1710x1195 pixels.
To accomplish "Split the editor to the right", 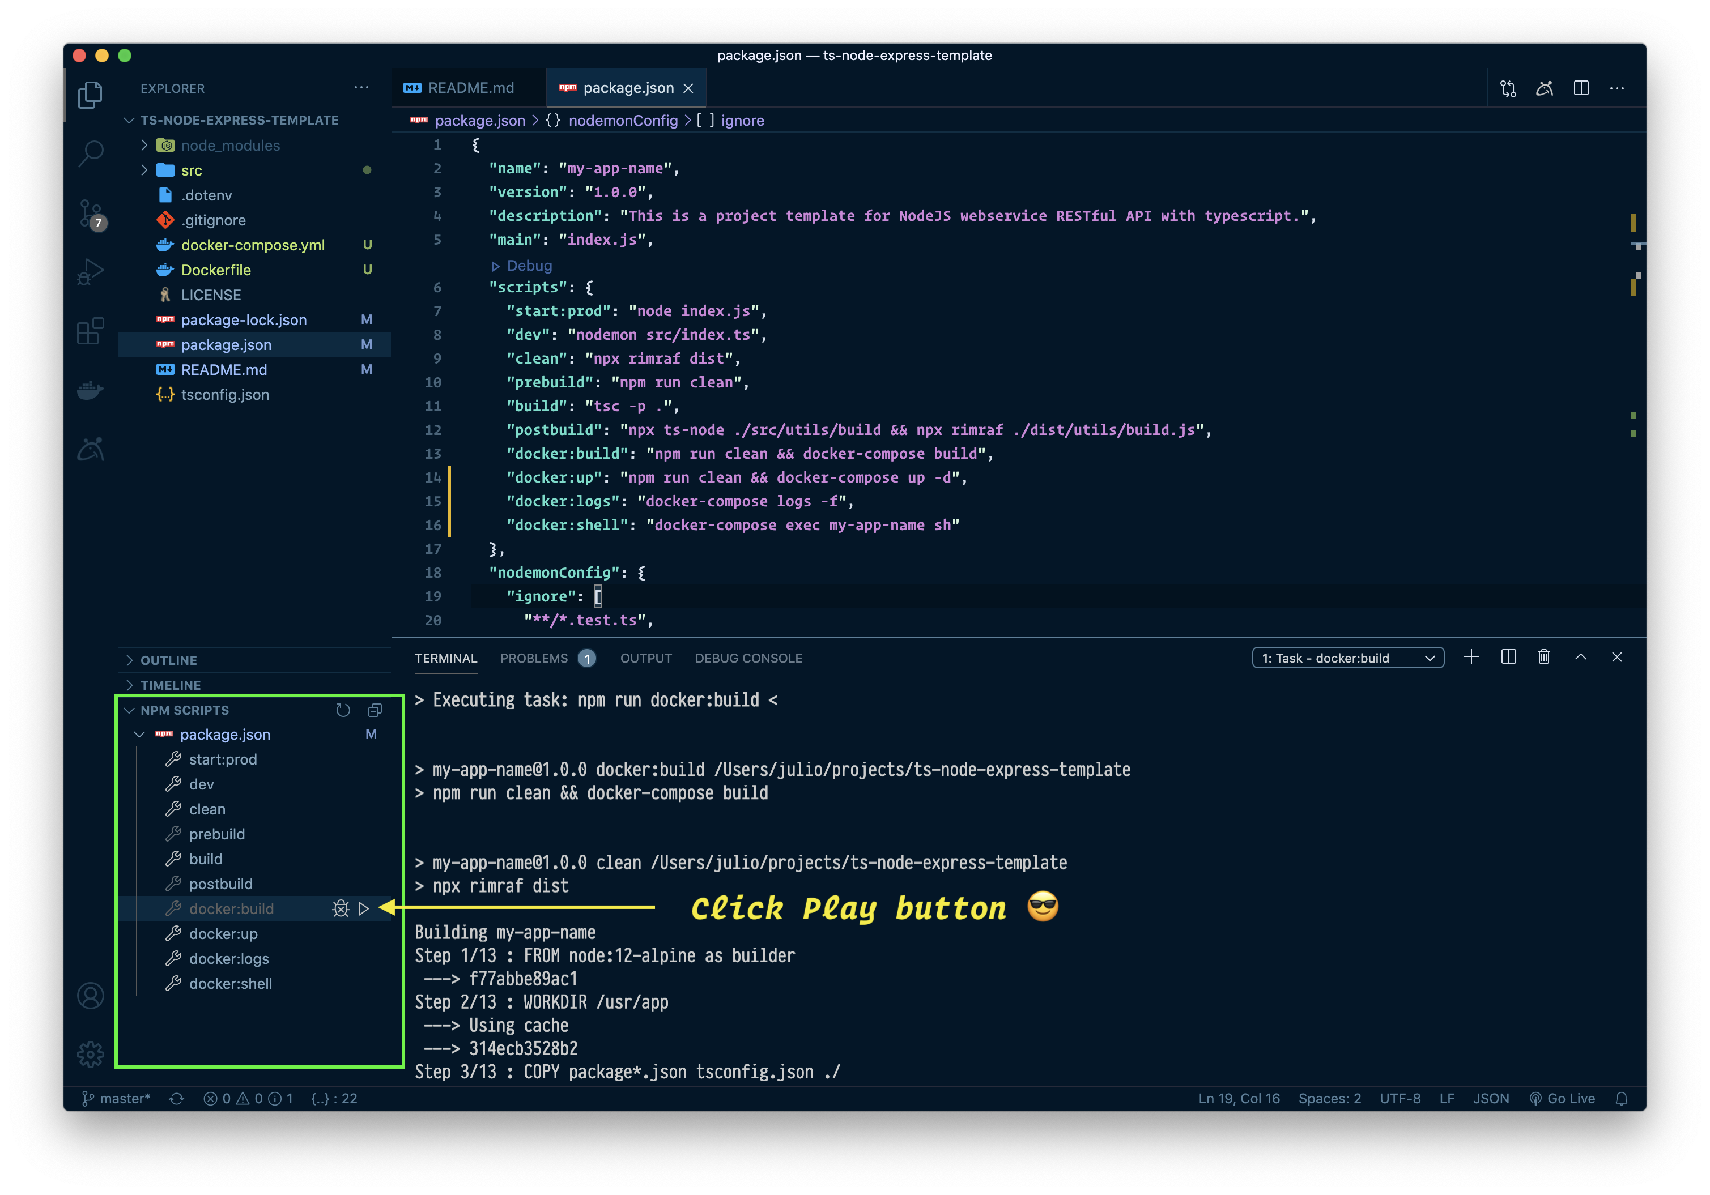I will coord(1581,88).
